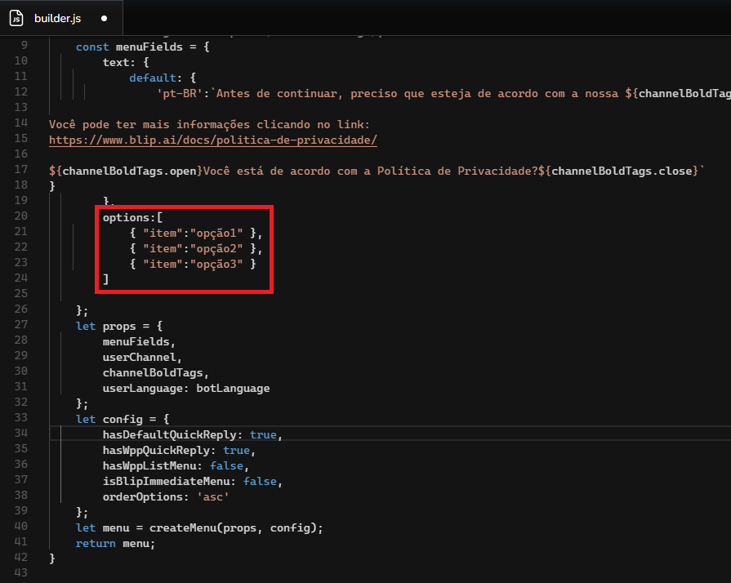The height and width of the screenshot is (583, 731).
Task: Click the 'default' key on line 11
Action: click(153, 78)
